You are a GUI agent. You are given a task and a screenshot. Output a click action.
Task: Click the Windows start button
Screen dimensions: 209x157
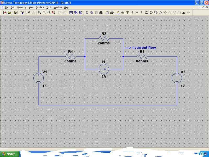(x=10, y=154)
